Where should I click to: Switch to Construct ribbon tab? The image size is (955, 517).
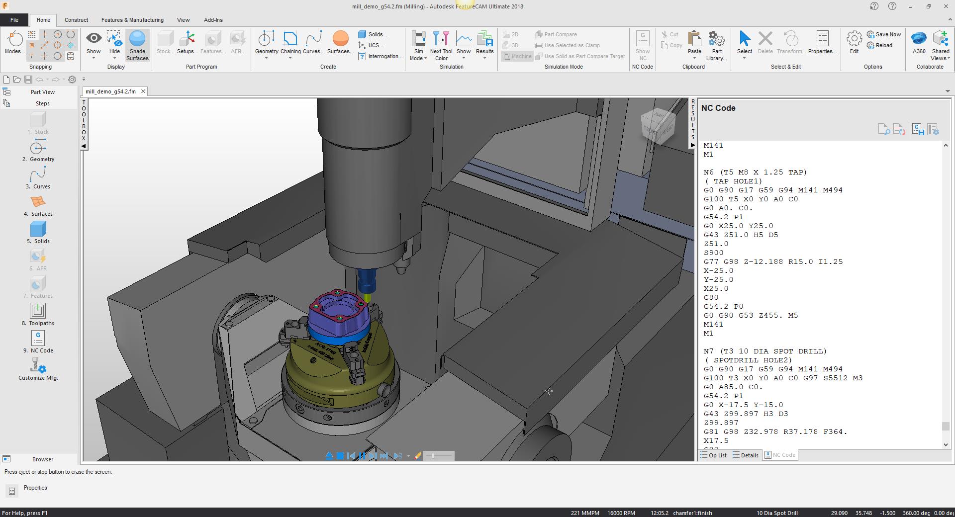tap(76, 20)
